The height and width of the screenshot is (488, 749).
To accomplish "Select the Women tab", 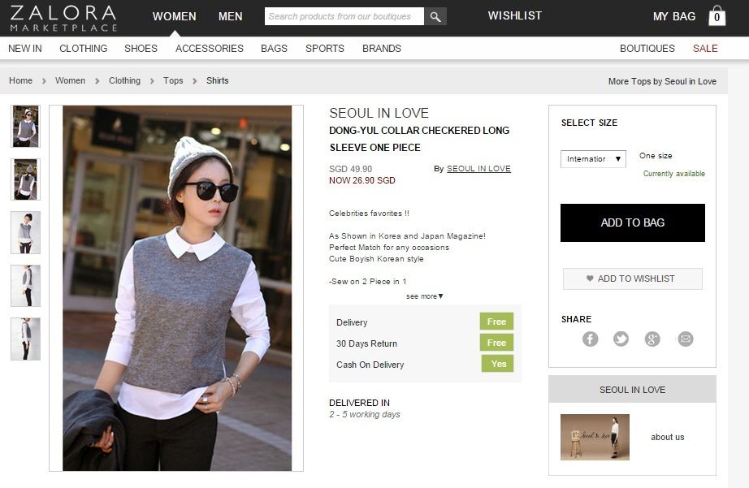I will [x=175, y=17].
